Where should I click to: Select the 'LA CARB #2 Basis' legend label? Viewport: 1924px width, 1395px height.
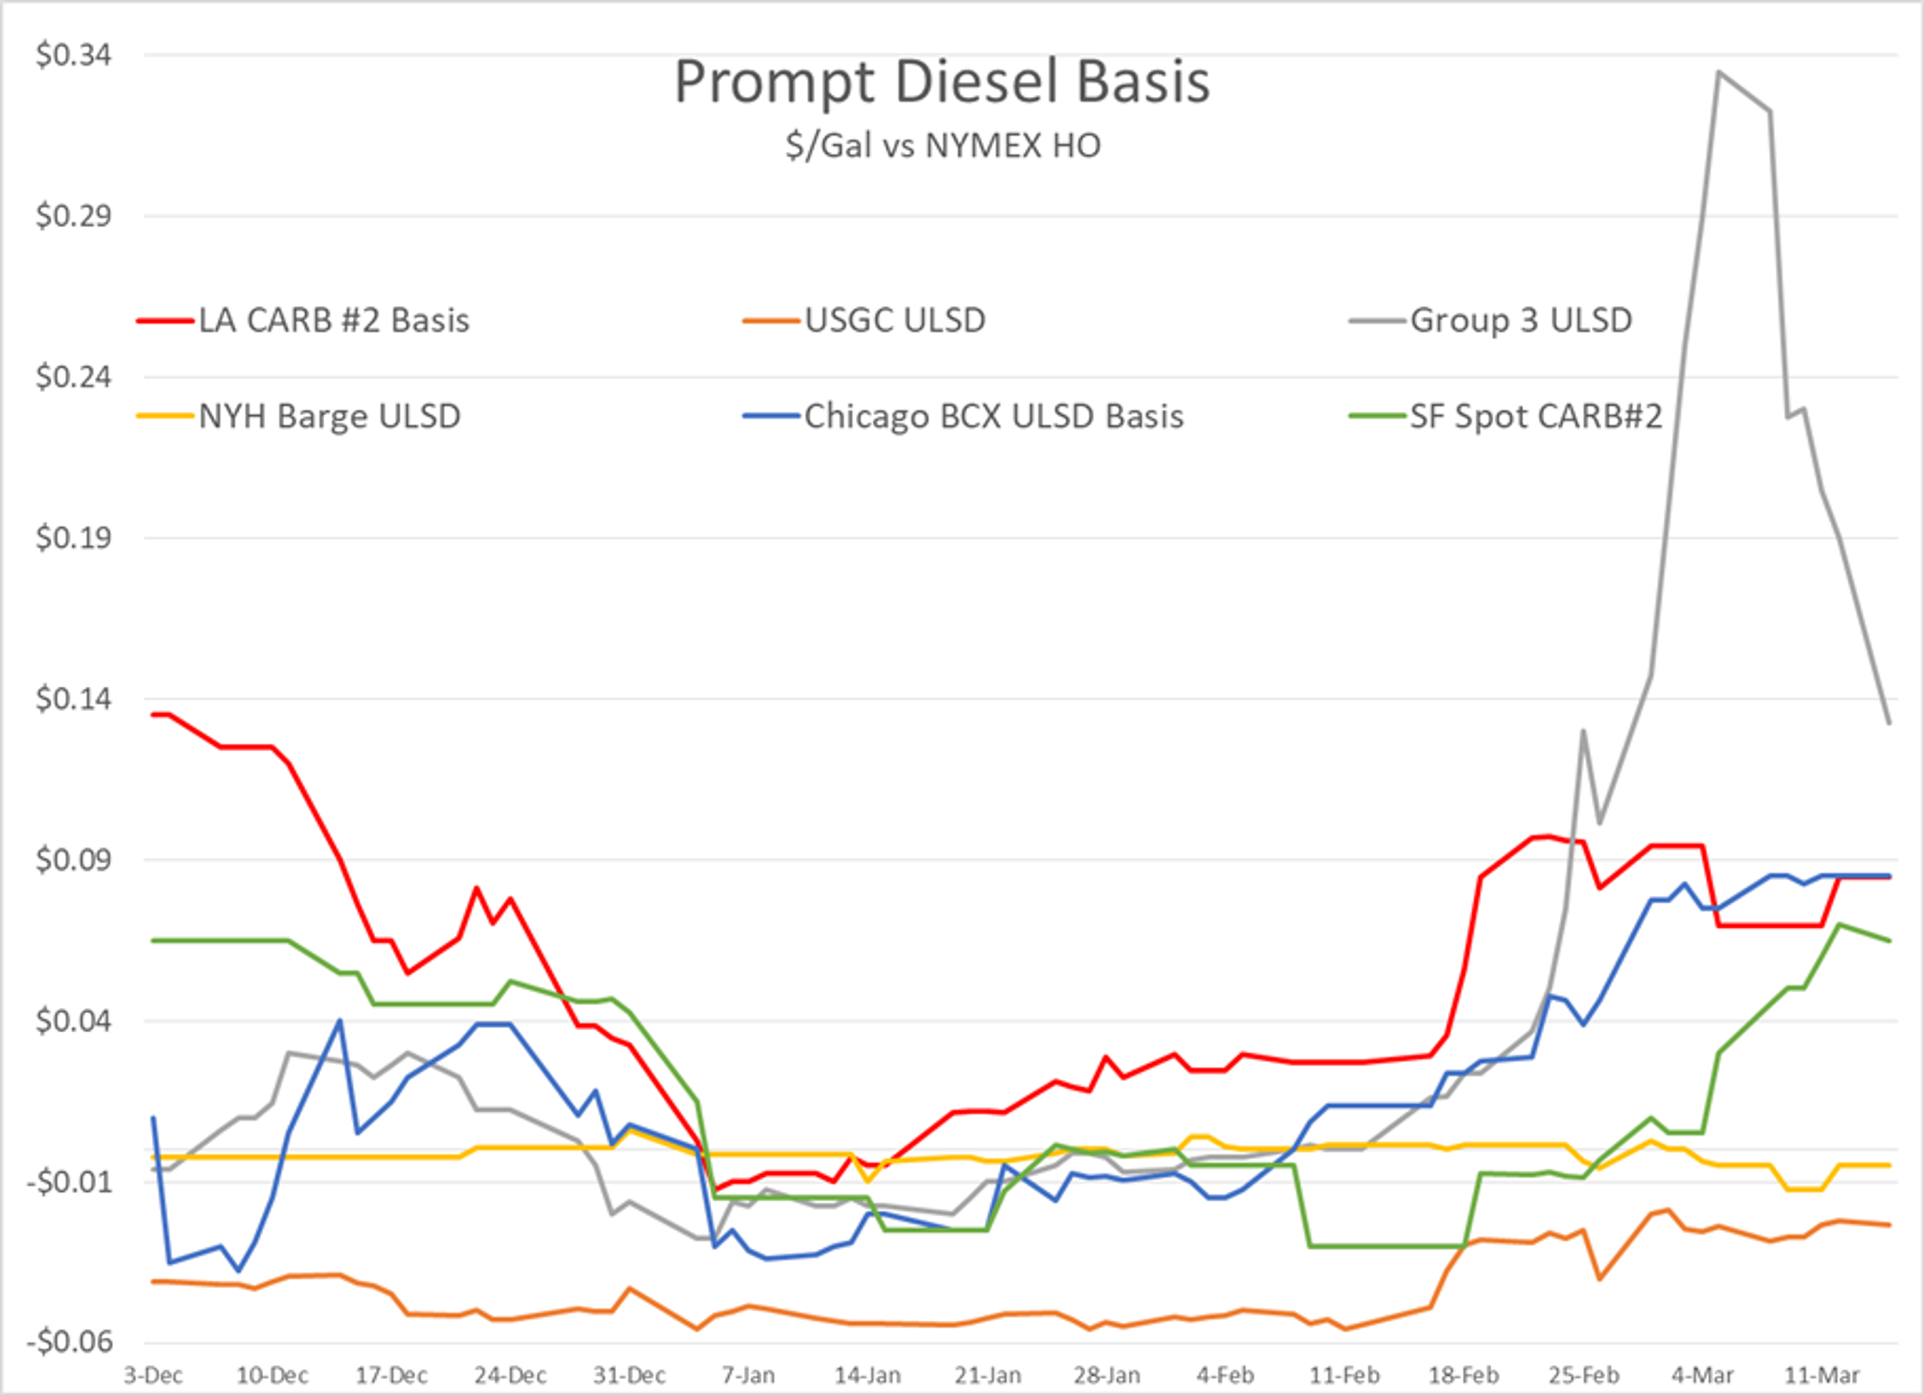click(334, 321)
